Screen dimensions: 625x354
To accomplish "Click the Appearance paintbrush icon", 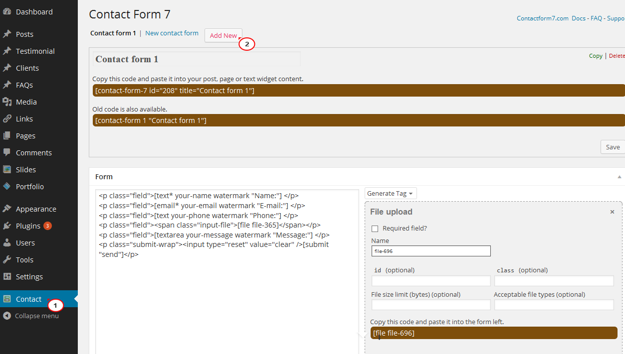I will click(7, 209).
